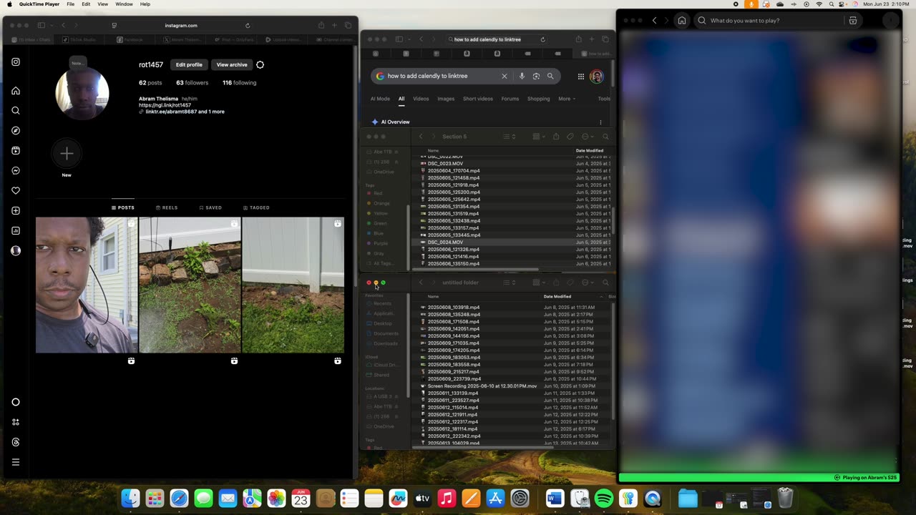Viewport: 916px width, 515px height.
Task: Open the Instagram More hamburger menu
Action: click(16, 462)
